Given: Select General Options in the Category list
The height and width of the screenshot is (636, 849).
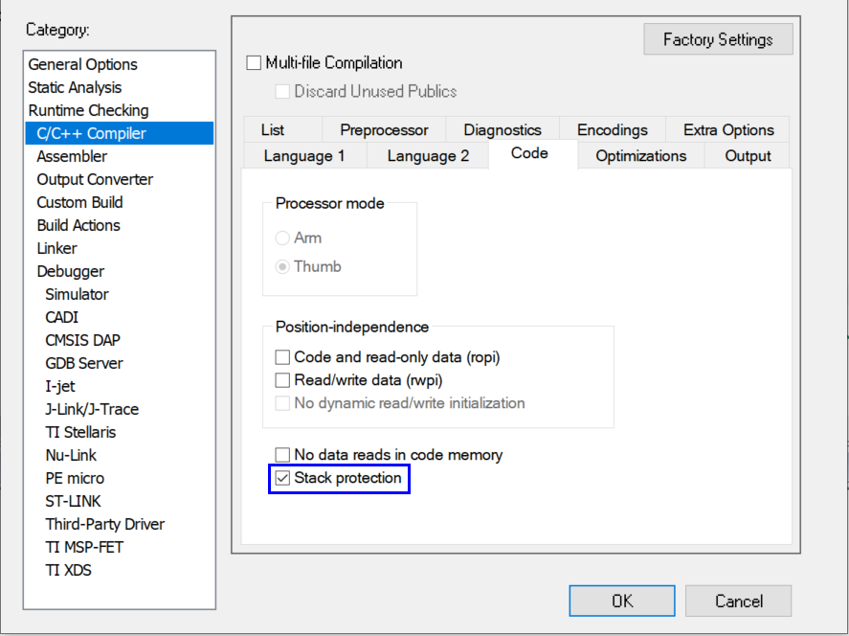Looking at the screenshot, I should point(82,64).
